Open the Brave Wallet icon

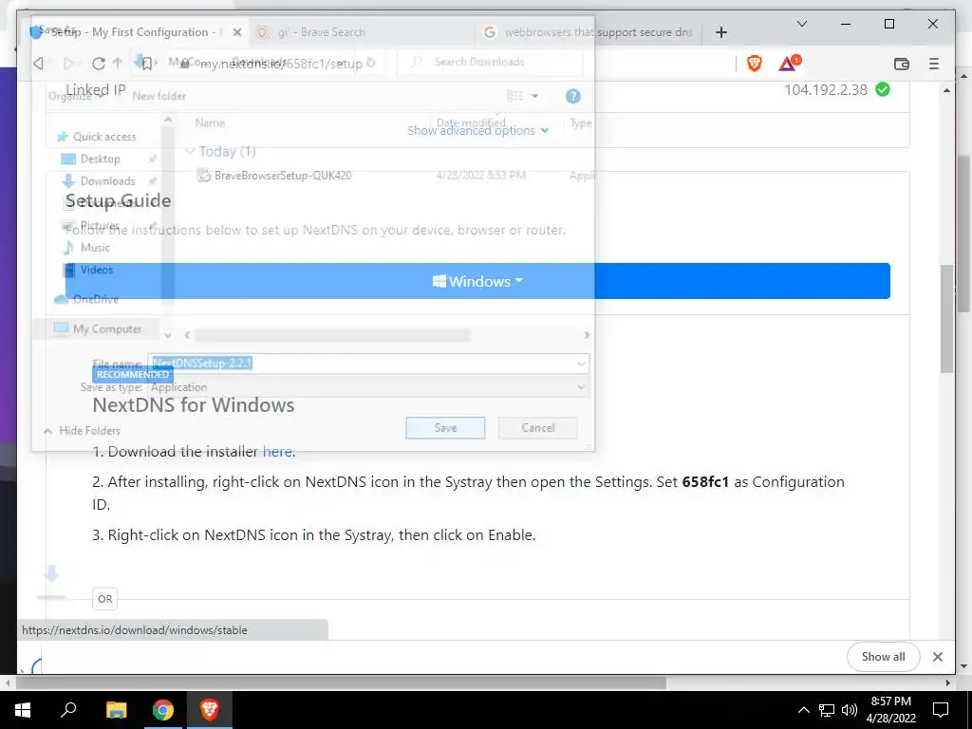(902, 64)
